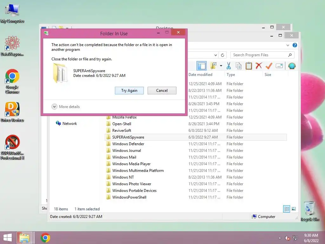Click the network tray icon
Viewport: 325px width, 244px height.
coord(295,238)
